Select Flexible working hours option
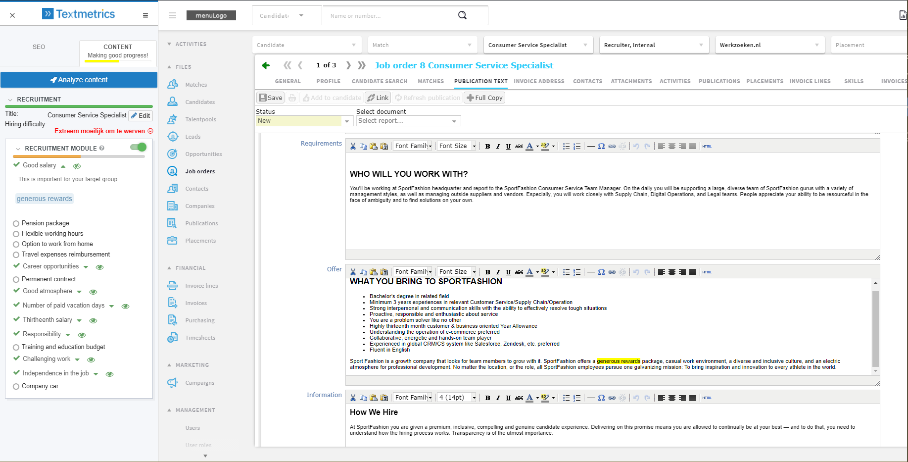The image size is (908, 462). tap(16, 234)
